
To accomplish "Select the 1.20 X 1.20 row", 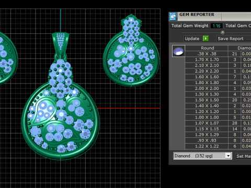I will point(218,111).
